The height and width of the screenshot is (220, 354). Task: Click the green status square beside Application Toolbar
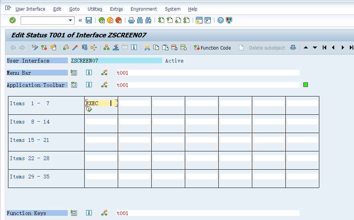(305, 85)
